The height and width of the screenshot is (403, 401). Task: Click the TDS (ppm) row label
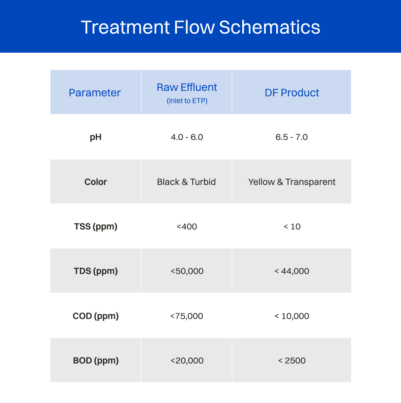pyautogui.click(x=95, y=271)
